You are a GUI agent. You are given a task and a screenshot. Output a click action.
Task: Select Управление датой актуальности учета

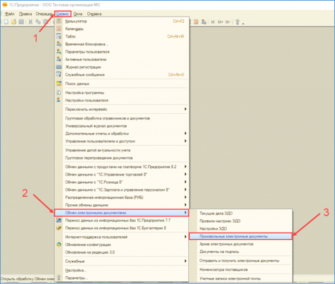(x=98, y=150)
